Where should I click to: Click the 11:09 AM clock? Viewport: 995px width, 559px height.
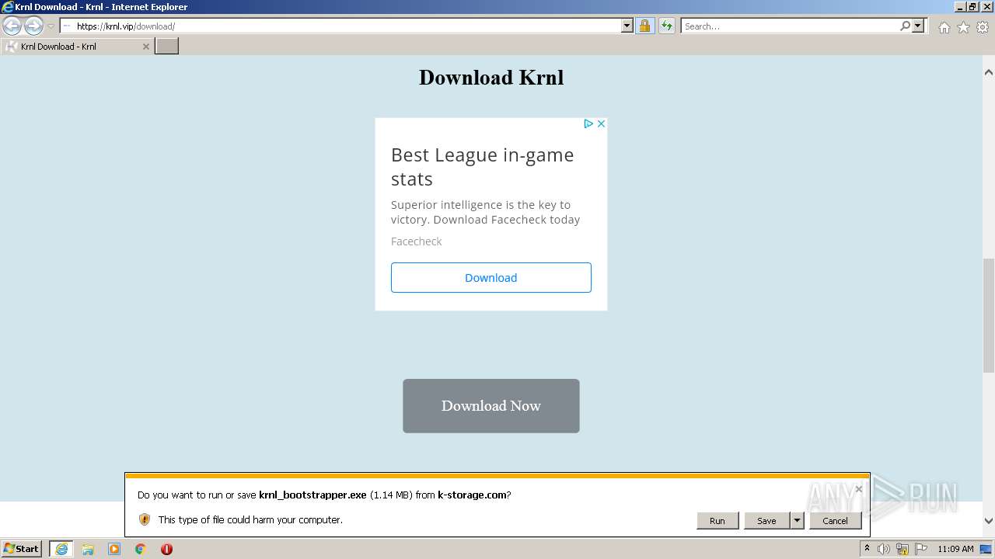[x=955, y=549]
